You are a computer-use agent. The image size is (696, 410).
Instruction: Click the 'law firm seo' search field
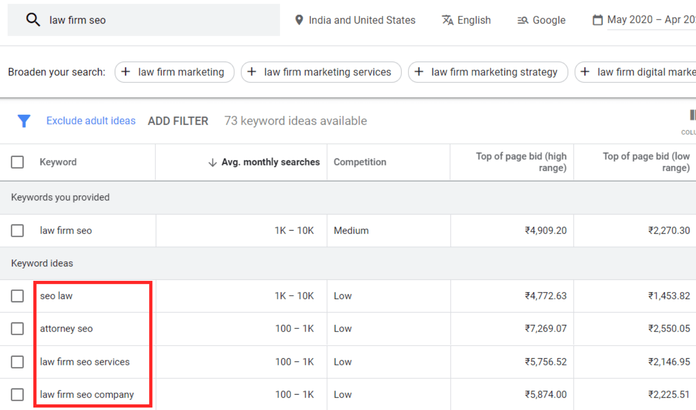pyautogui.click(x=154, y=20)
